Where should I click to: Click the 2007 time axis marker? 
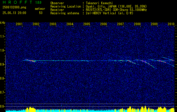pos(120,24)
